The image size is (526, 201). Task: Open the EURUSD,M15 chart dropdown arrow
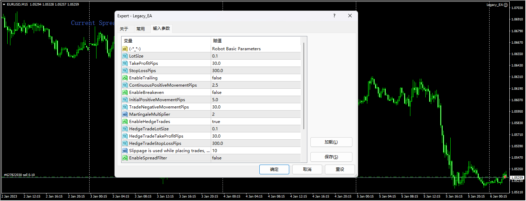tap(4, 5)
